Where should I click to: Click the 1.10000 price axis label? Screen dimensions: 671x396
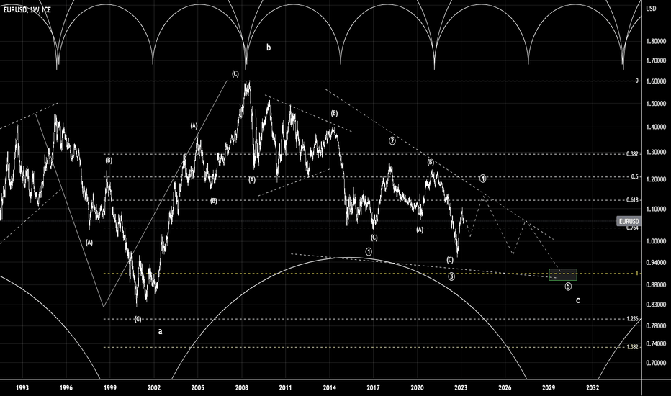[x=656, y=210]
